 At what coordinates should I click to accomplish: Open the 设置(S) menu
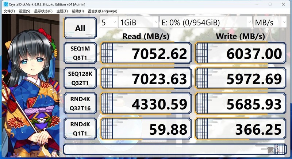(x=24, y=11)
